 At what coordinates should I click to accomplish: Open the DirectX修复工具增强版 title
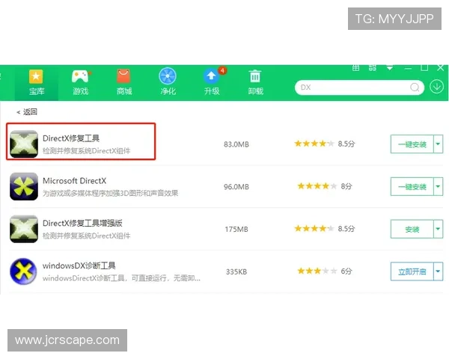(82, 224)
